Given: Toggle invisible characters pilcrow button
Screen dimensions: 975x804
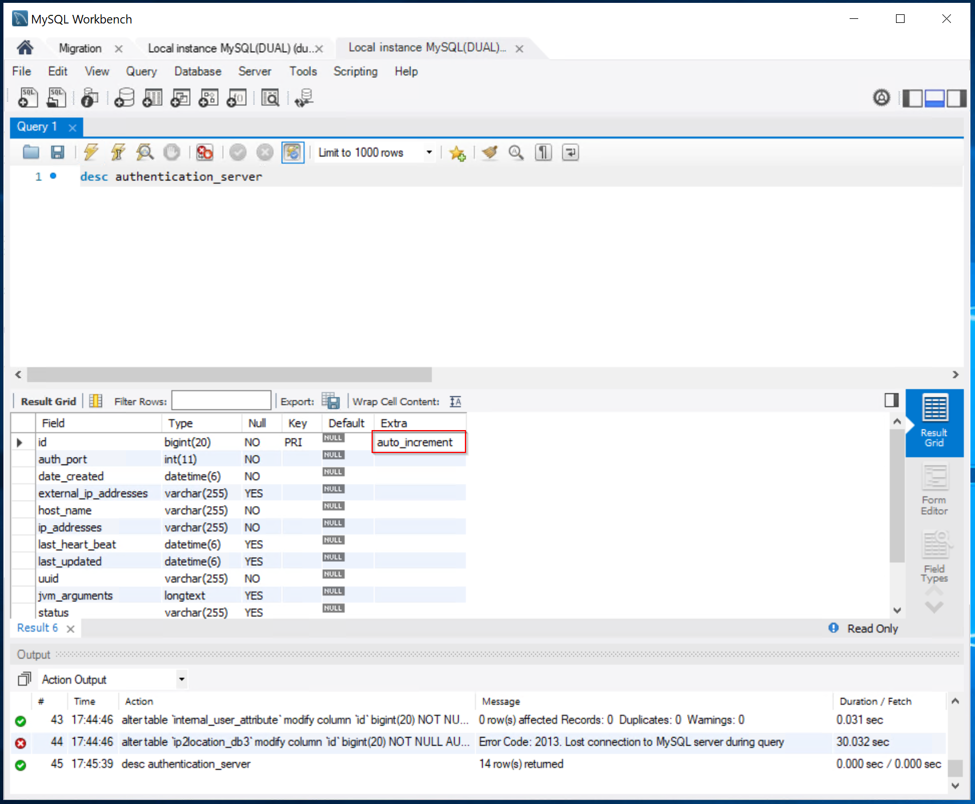Looking at the screenshot, I should (x=543, y=152).
